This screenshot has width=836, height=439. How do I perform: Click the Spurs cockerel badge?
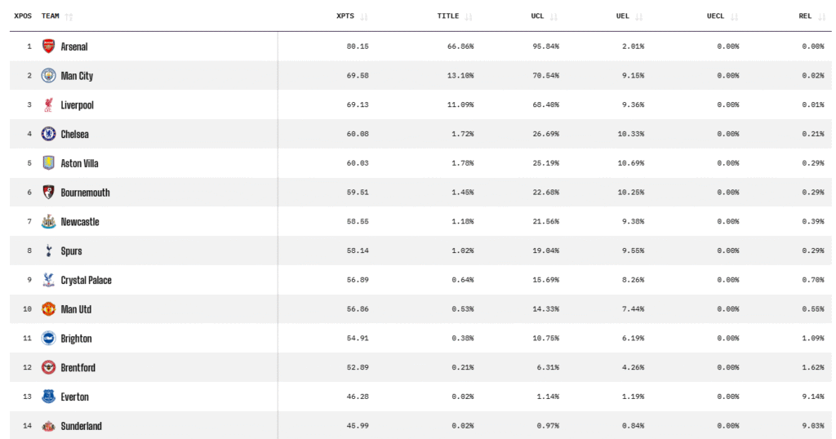tap(49, 251)
